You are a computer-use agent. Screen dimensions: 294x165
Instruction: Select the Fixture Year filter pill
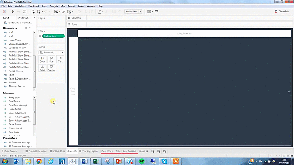click(53, 36)
